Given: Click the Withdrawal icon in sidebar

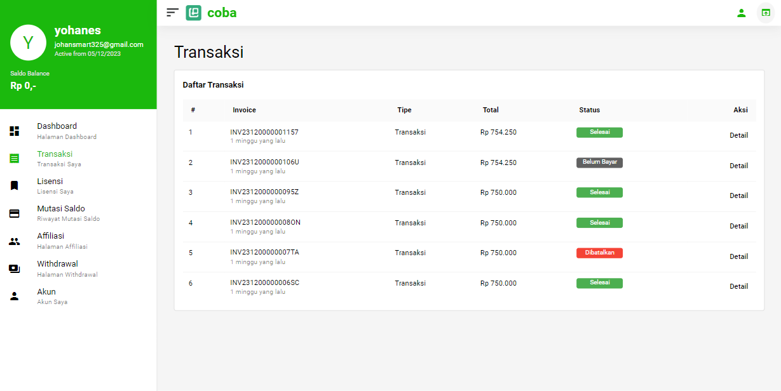Looking at the screenshot, I should pyautogui.click(x=14, y=268).
